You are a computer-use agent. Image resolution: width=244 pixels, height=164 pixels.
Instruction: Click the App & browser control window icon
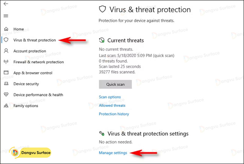[x=6, y=73]
